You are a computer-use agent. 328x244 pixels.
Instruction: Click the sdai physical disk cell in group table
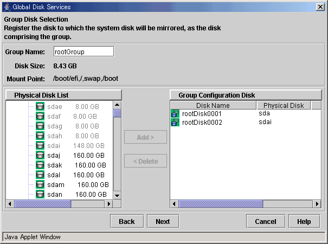[x=265, y=122]
